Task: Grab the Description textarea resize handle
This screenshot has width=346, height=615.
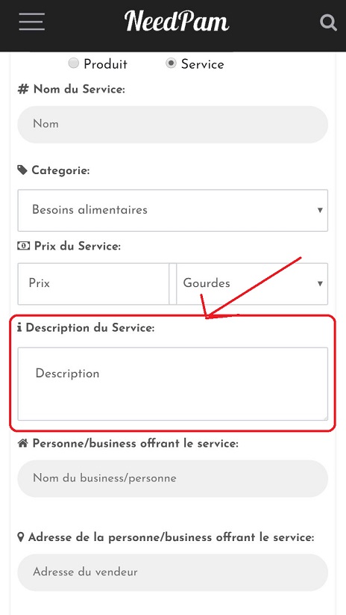Action: [x=324, y=418]
